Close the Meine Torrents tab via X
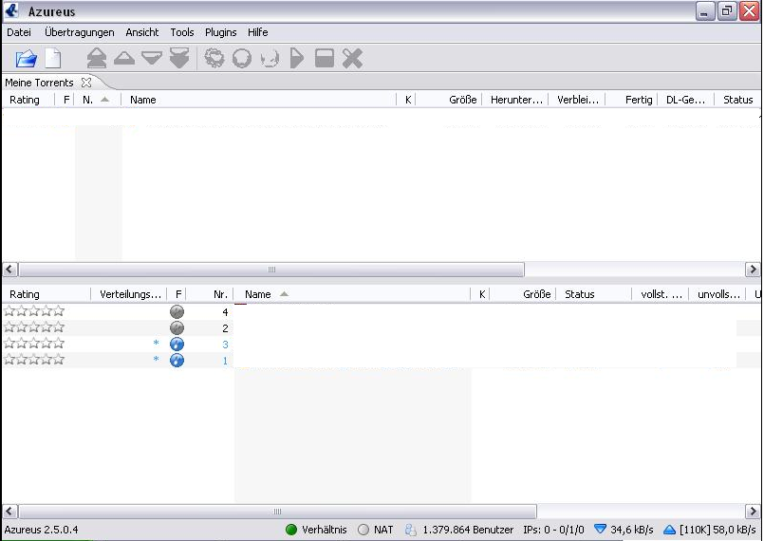This screenshot has height=541, width=764. [x=86, y=83]
